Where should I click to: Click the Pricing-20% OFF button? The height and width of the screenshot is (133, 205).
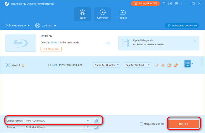click(145, 3)
